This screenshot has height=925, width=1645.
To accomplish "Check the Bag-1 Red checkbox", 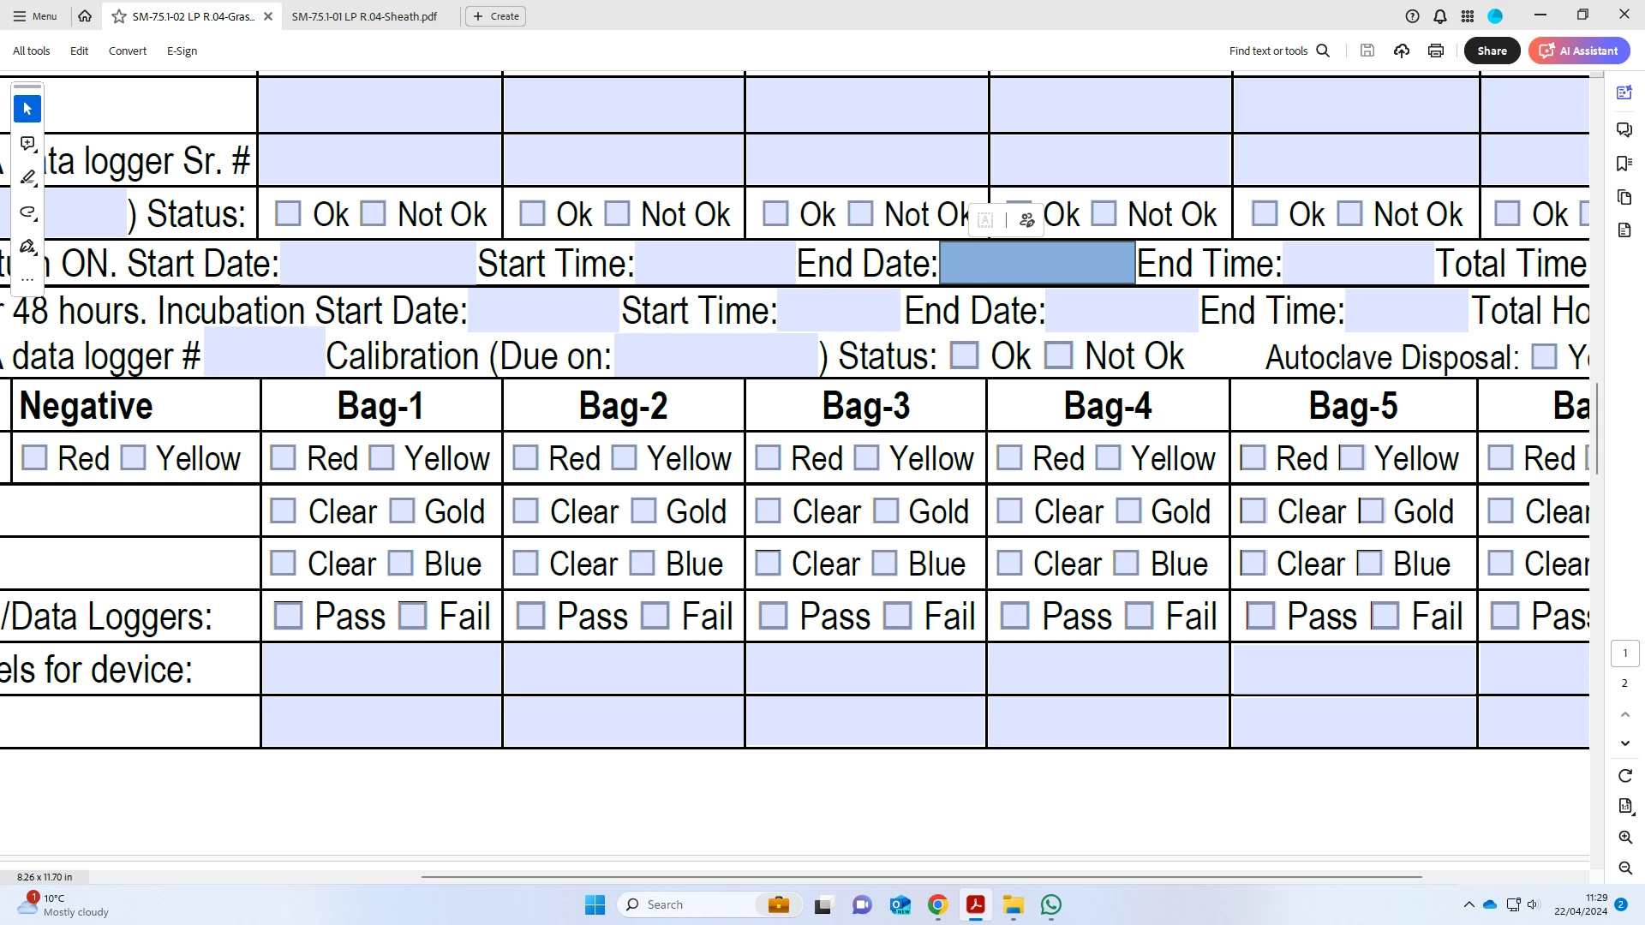I will coord(283,458).
